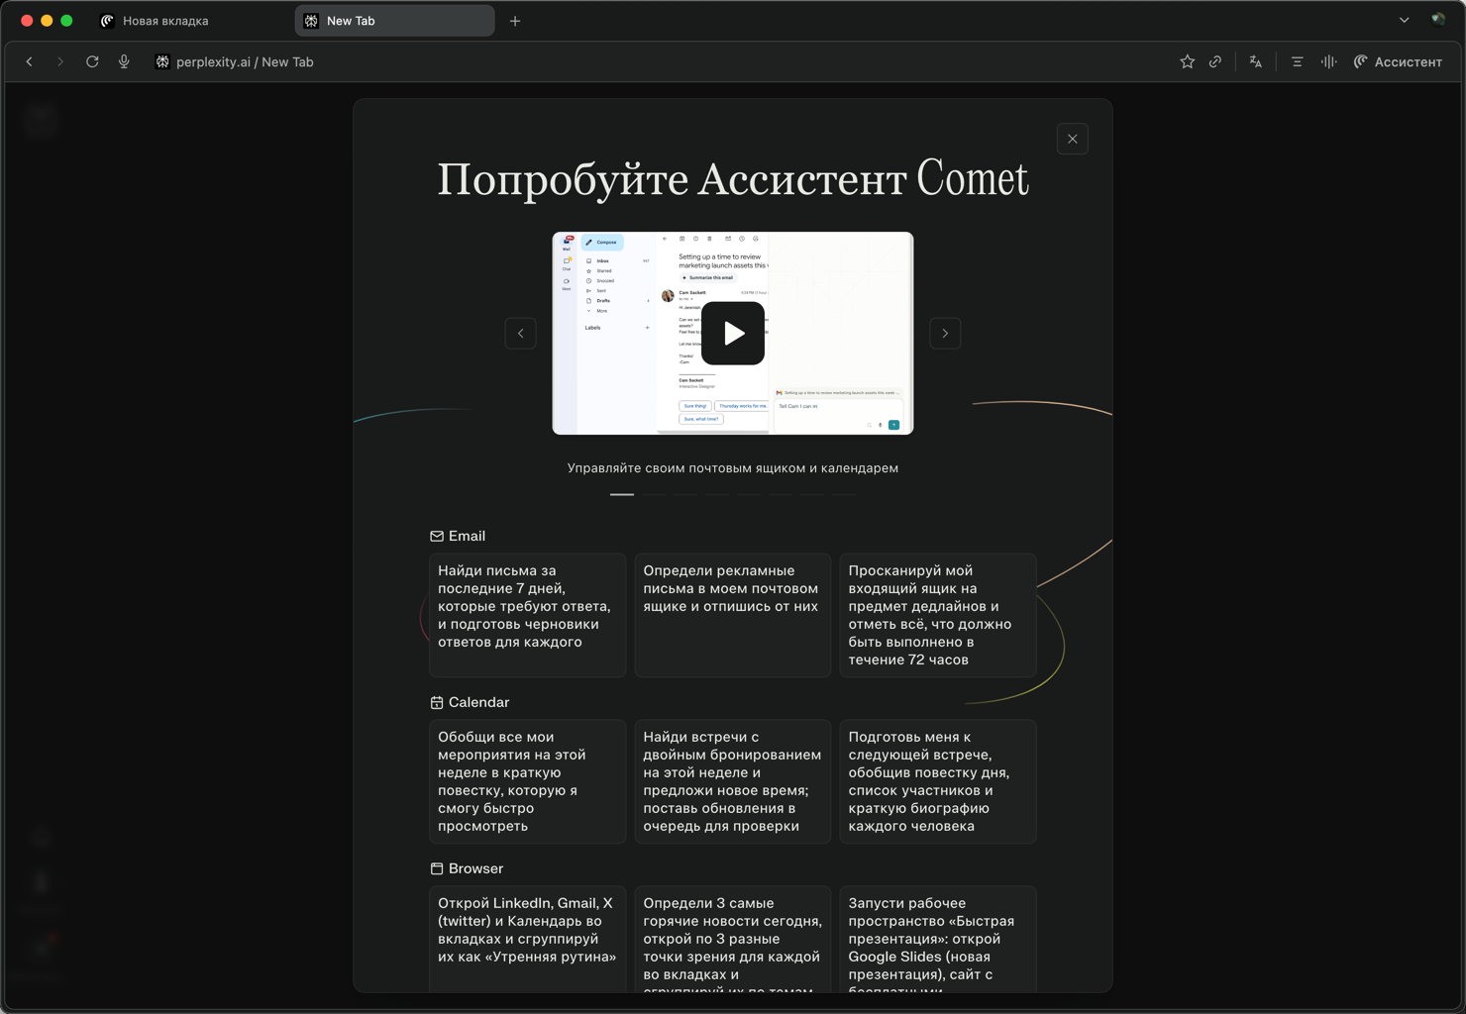This screenshot has width=1466, height=1014.
Task: Expand the tab list chevron
Action: pos(1404,20)
